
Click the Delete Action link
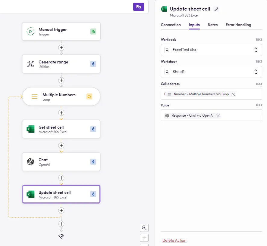[x=174, y=240]
